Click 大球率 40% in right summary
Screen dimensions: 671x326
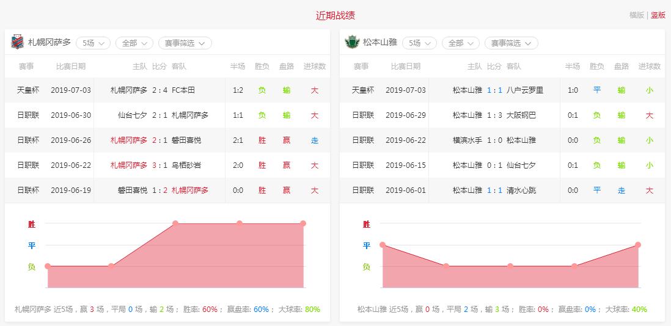coord(639,310)
